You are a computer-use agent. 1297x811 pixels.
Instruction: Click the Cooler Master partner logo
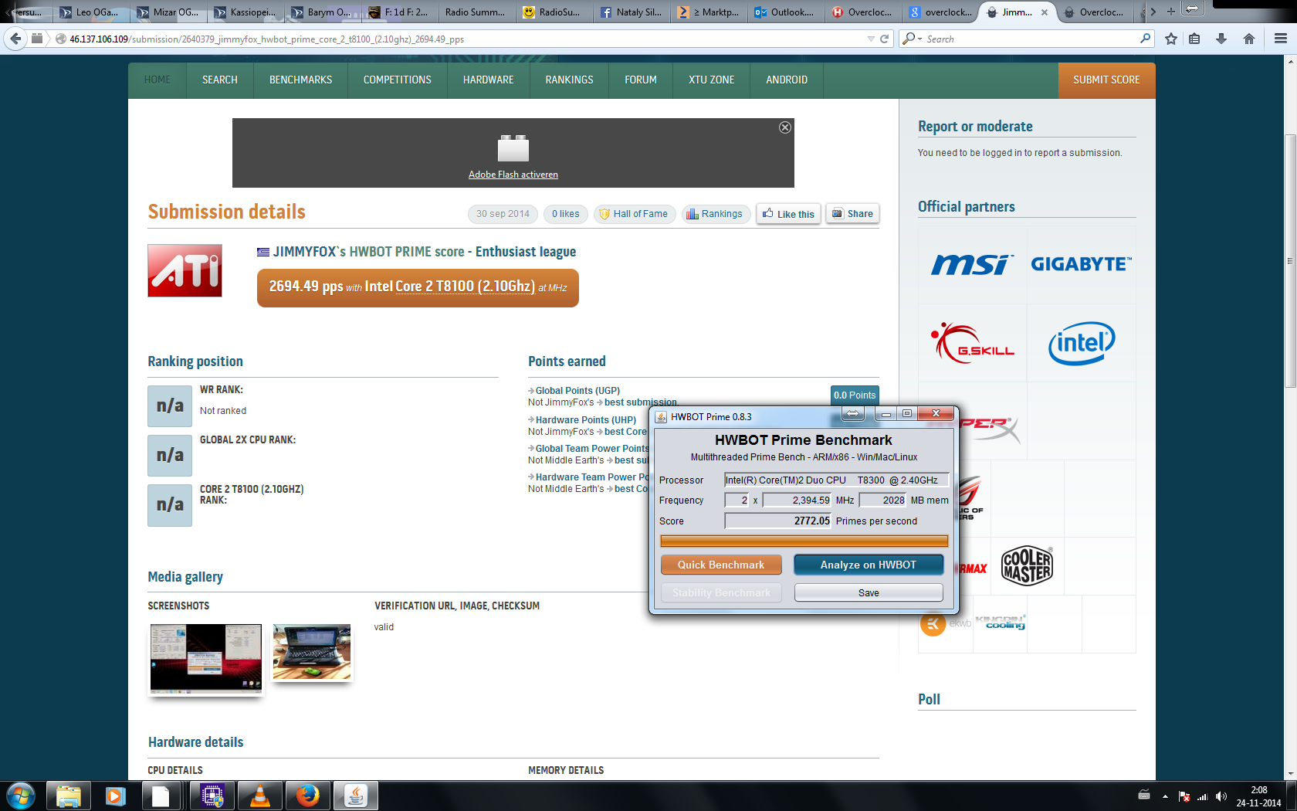(1027, 566)
